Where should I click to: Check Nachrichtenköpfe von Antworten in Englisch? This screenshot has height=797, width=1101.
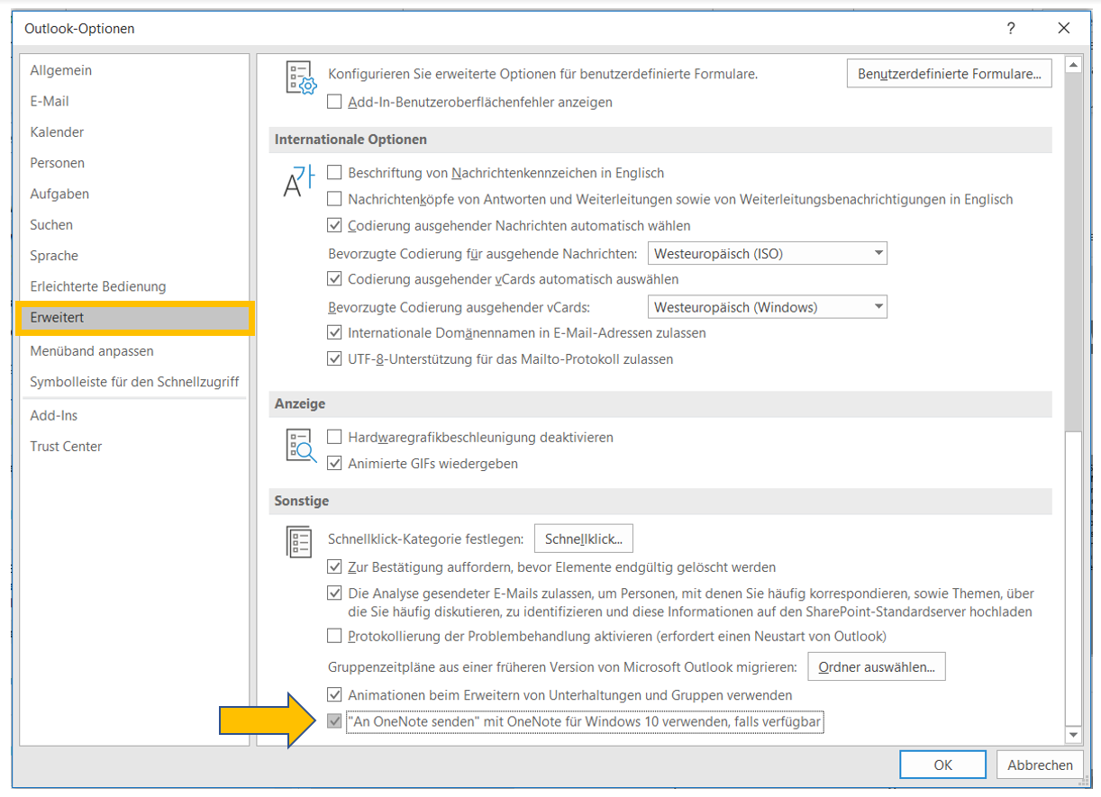[334, 199]
